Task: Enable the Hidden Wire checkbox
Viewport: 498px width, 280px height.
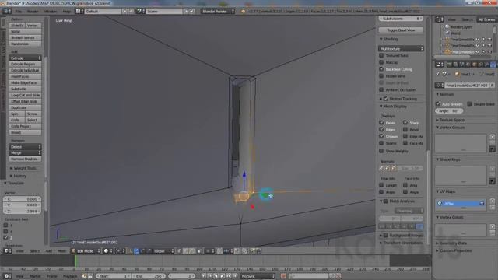Action: pos(381,76)
